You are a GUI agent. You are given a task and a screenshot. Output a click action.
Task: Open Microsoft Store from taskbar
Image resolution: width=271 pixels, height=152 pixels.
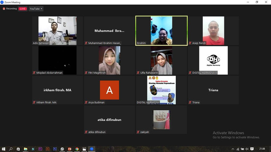[18, 149]
